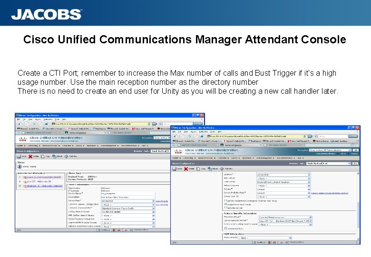Viewport: 371px width, 257px height.
Task: Click the Go button beside Related Links in the front window
Action: (355, 164)
